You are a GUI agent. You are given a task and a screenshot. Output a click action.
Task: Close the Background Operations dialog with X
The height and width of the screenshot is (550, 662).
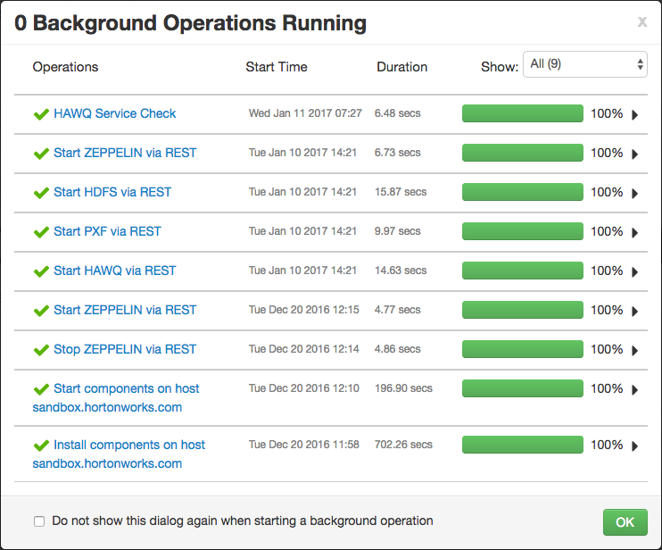point(641,22)
